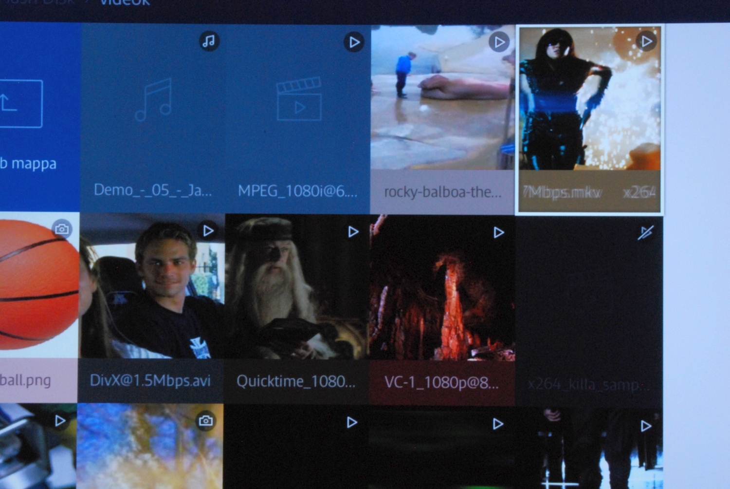Open DivX video thumbnail with man in car
The height and width of the screenshot is (489, 730).
tap(152, 286)
